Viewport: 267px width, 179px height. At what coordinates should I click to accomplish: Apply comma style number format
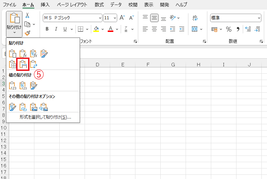point(238,29)
